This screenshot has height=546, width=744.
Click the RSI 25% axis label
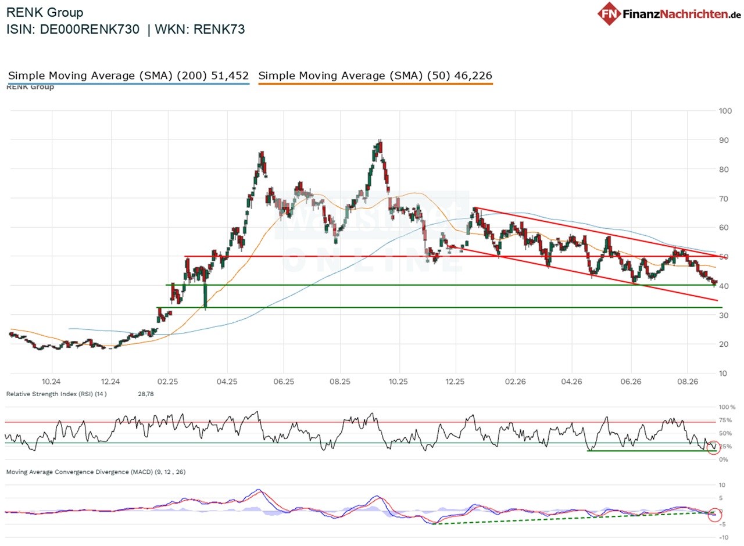(x=725, y=446)
